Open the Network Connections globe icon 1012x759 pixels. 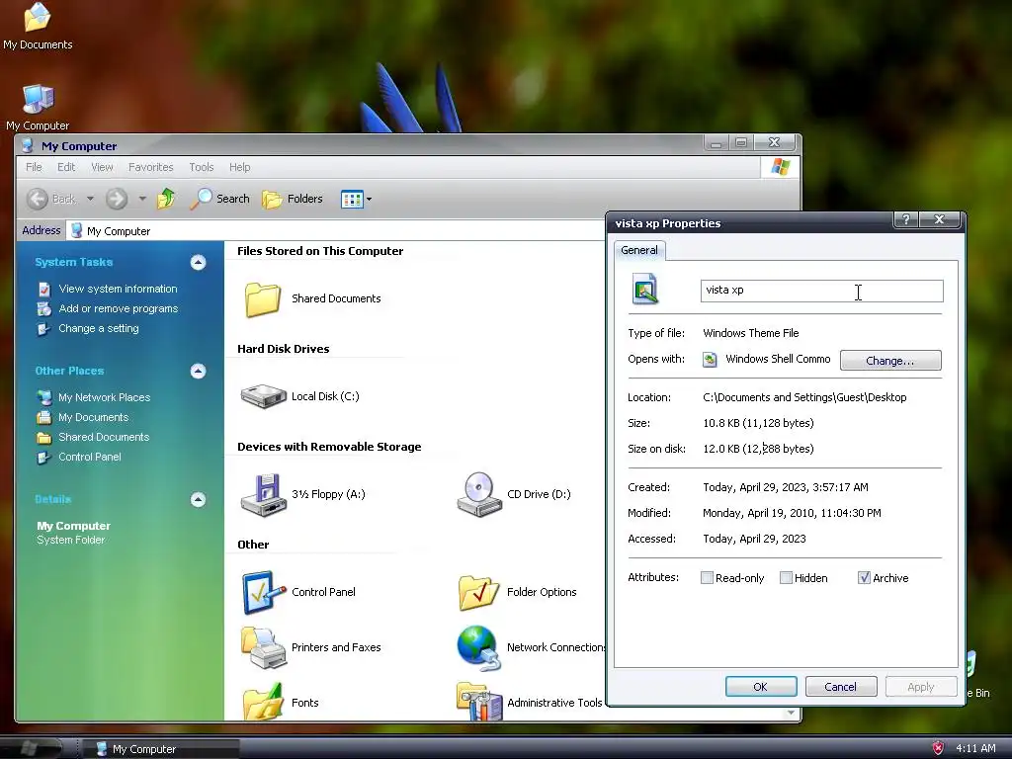pyautogui.click(x=478, y=647)
